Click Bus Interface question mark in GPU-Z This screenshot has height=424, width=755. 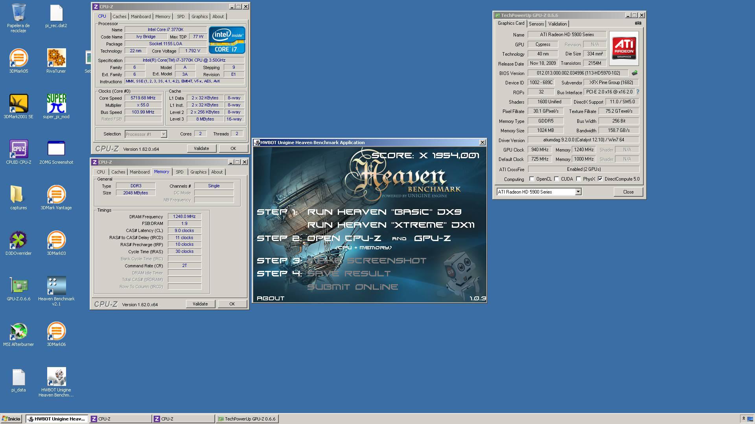(x=637, y=92)
